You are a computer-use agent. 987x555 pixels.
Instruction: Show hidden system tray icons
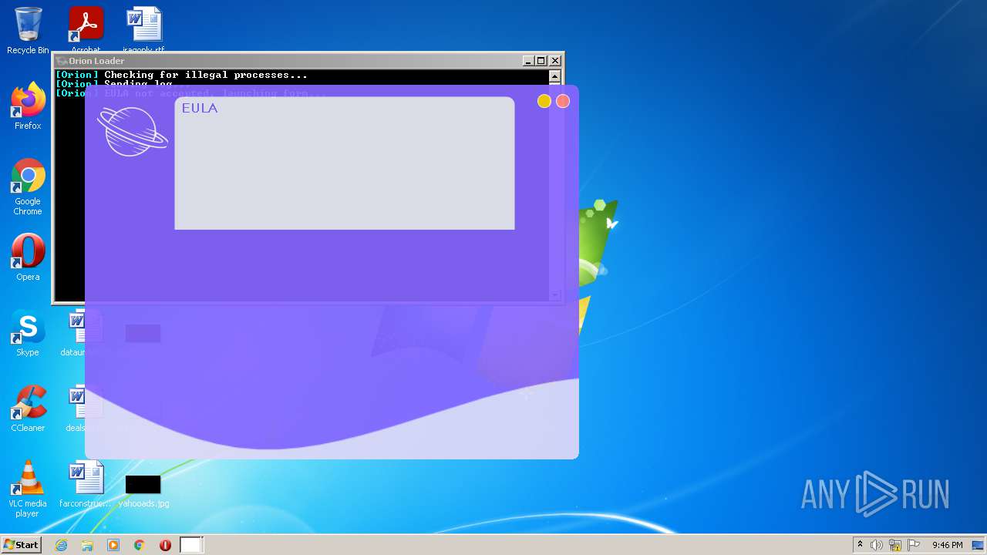(860, 544)
